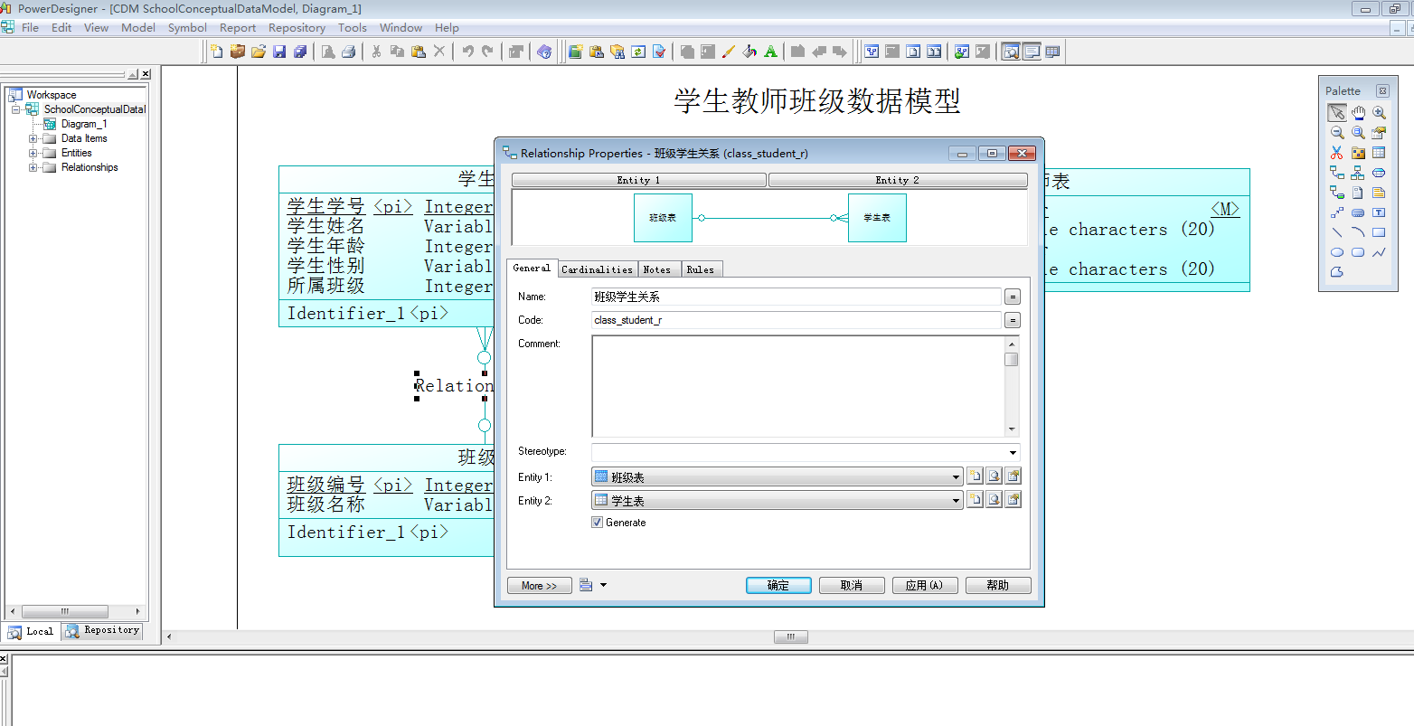Select the Package tool in the Palette

click(x=1358, y=153)
